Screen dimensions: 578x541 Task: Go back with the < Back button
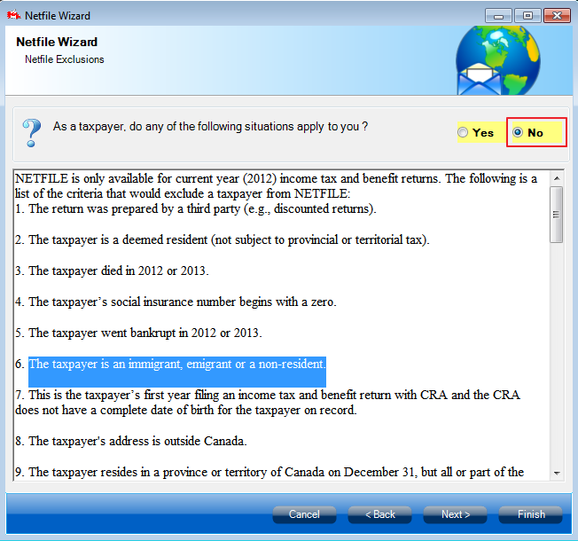coord(379,514)
